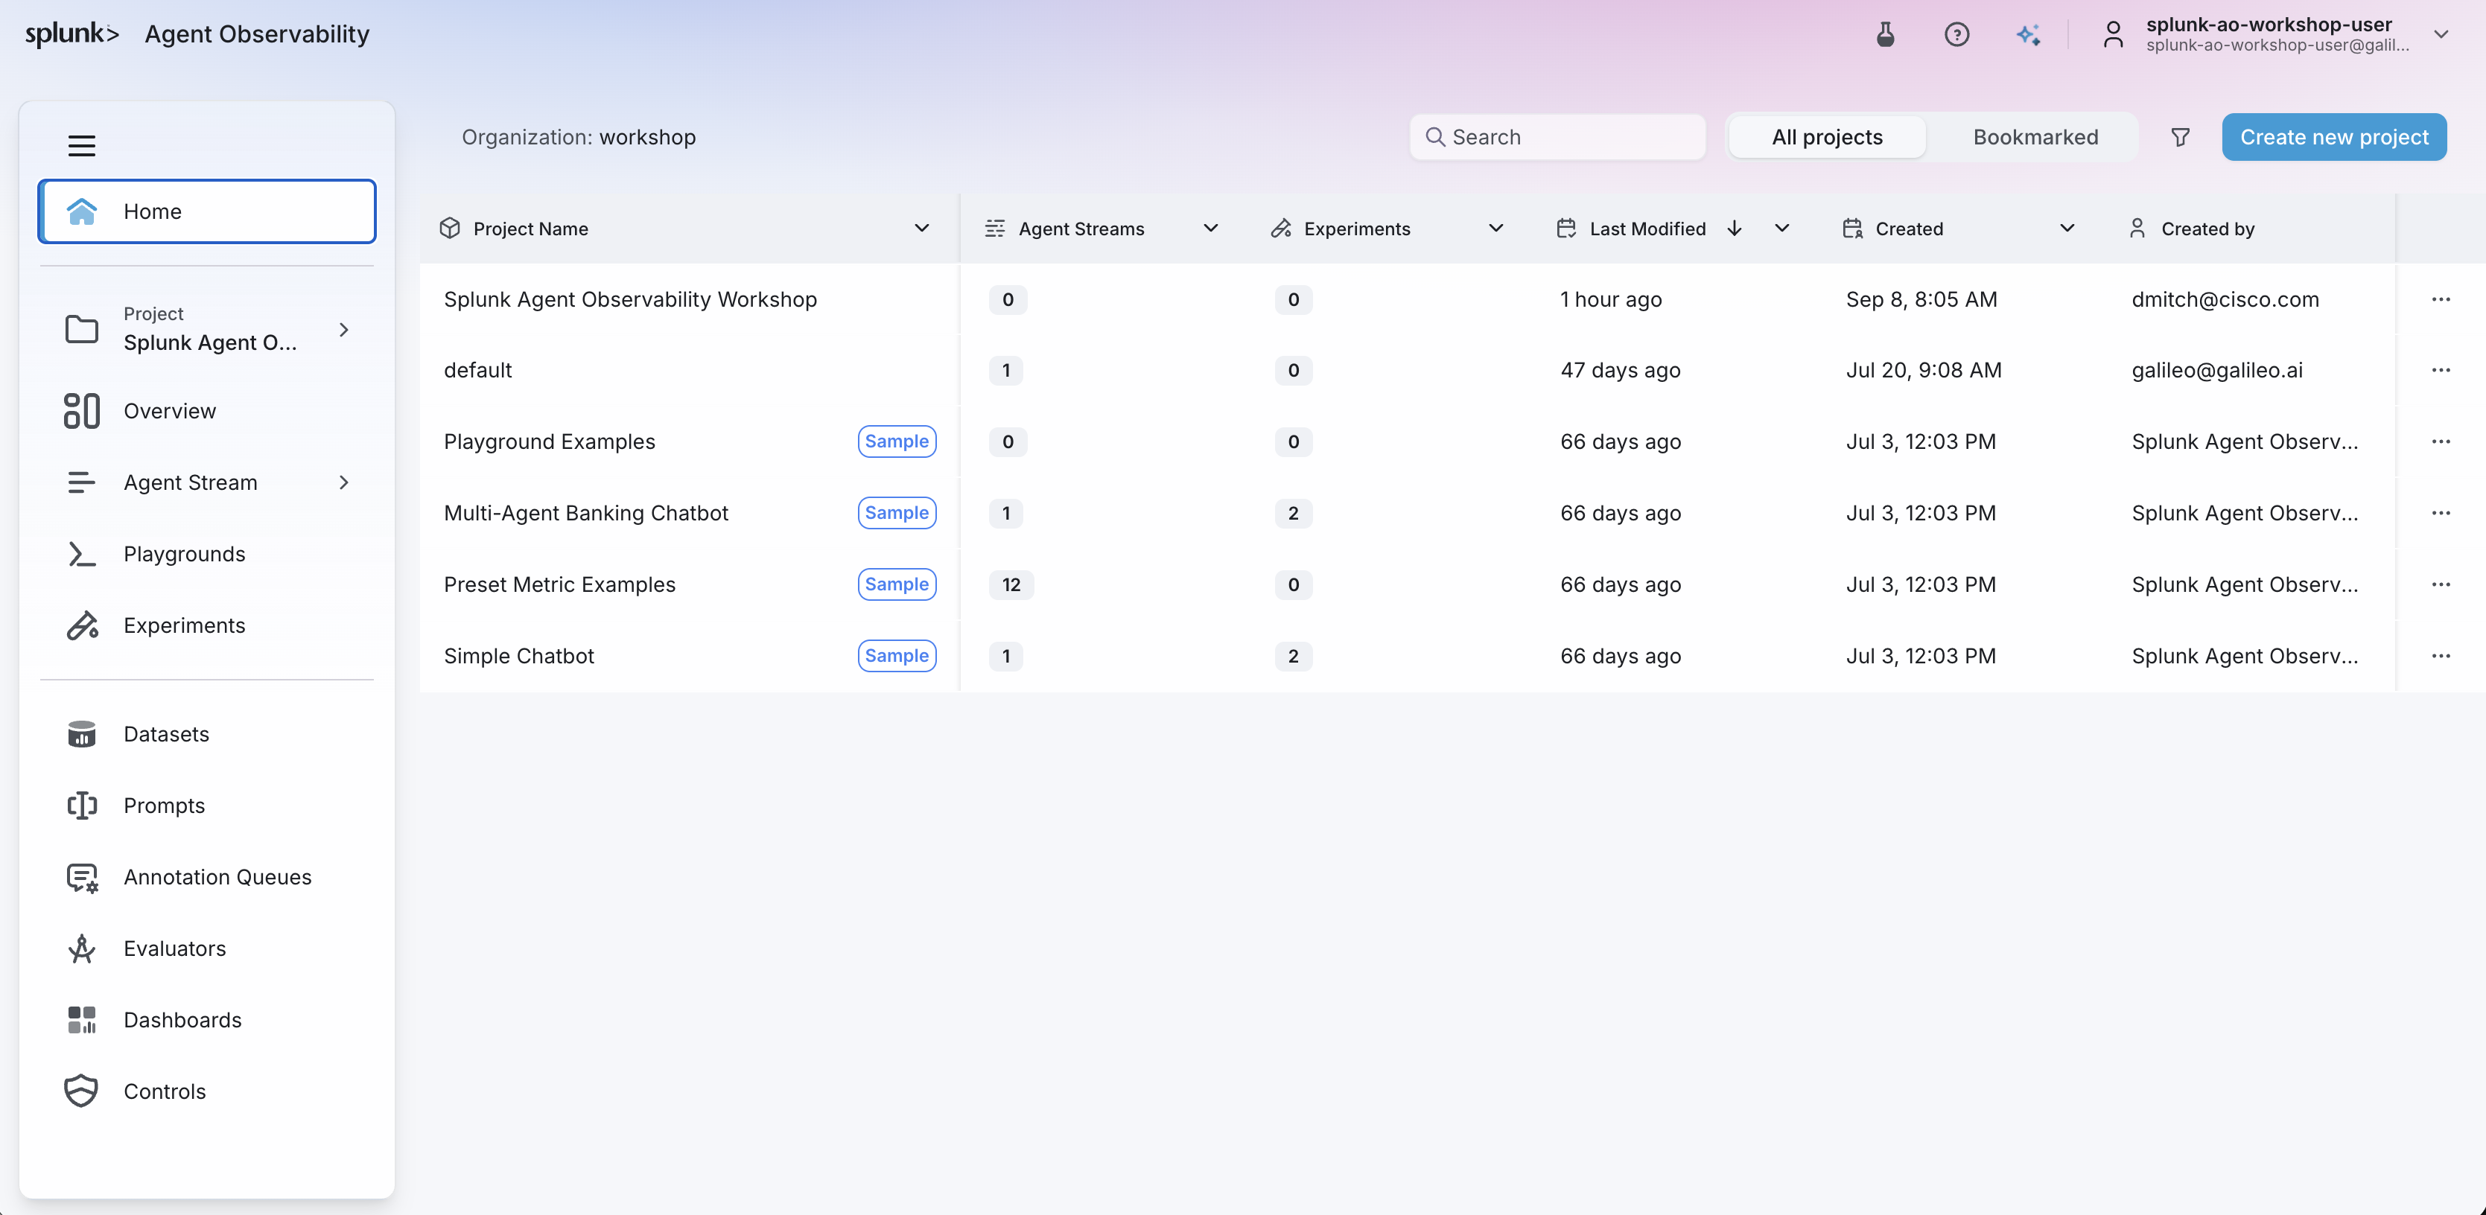Open Playground Examples project
2486x1215 pixels.
(x=549, y=442)
